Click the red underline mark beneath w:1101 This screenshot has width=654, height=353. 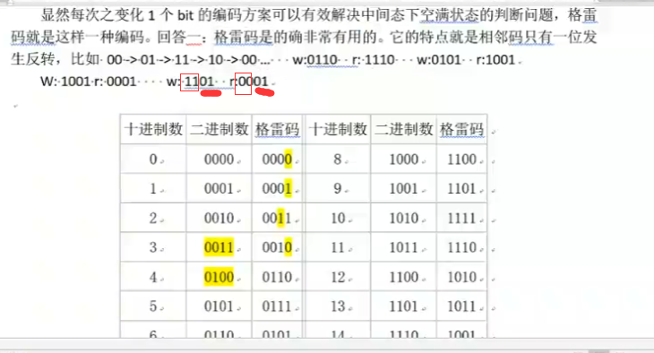pyautogui.click(x=211, y=93)
